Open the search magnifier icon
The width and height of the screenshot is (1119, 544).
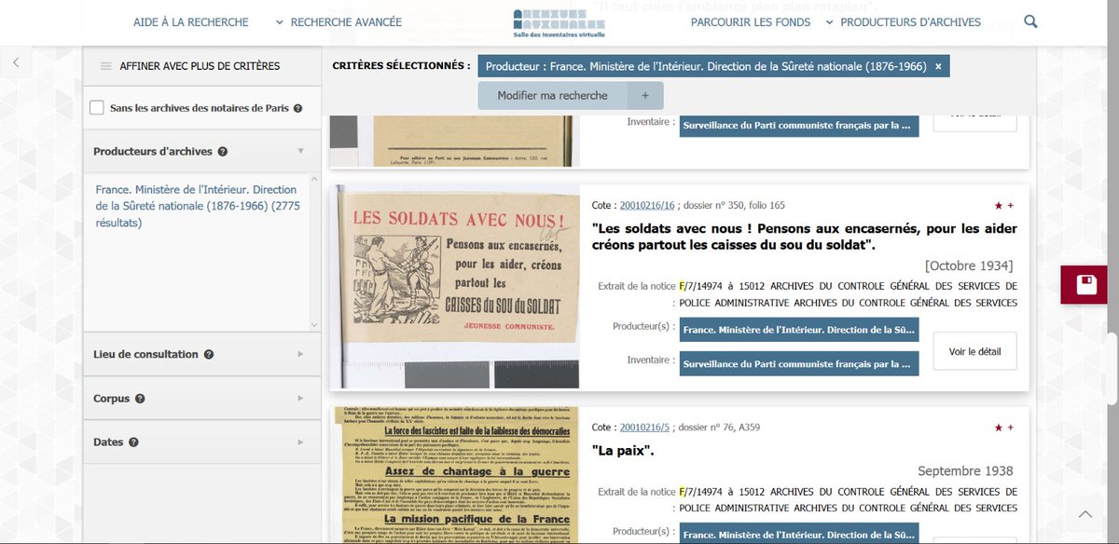point(1029,20)
